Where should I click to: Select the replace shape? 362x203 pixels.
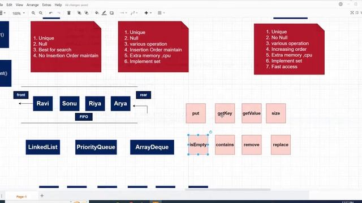coord(281,144)
